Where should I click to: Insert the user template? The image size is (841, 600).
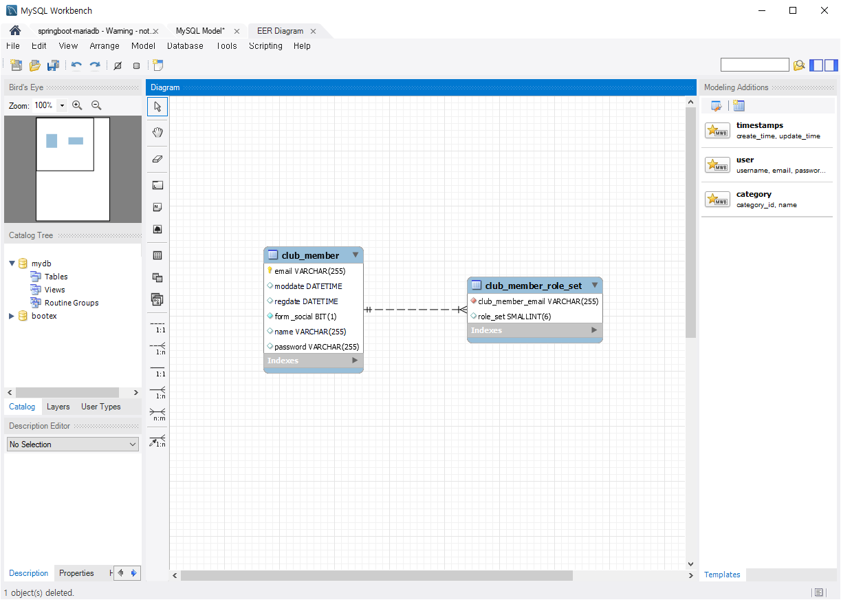[767, 165]
